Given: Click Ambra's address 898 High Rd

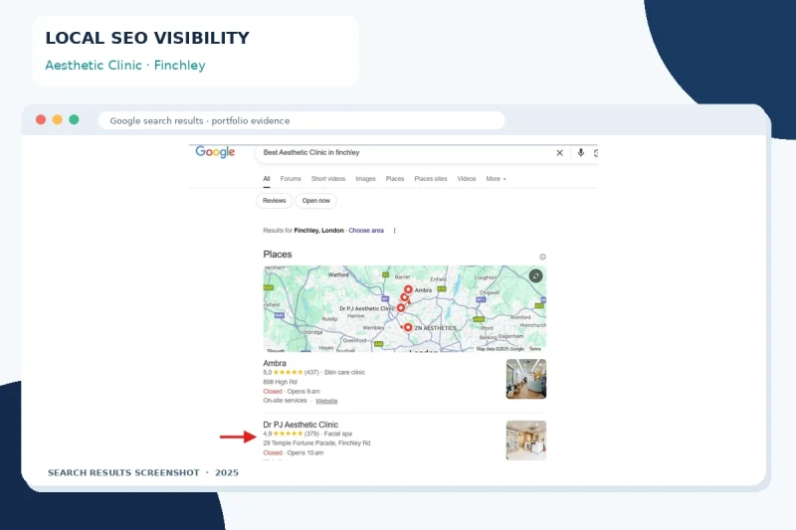Looking at the screenshot, I should tap(280, 382).
